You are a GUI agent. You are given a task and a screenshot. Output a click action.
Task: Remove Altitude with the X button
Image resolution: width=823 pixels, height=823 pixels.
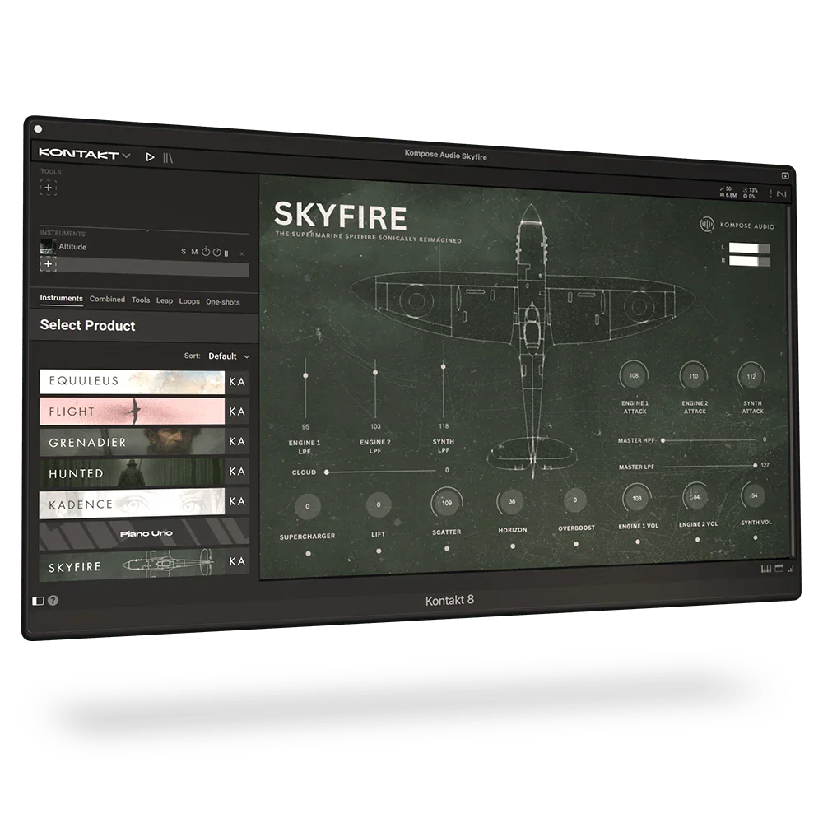click(241, 253)
